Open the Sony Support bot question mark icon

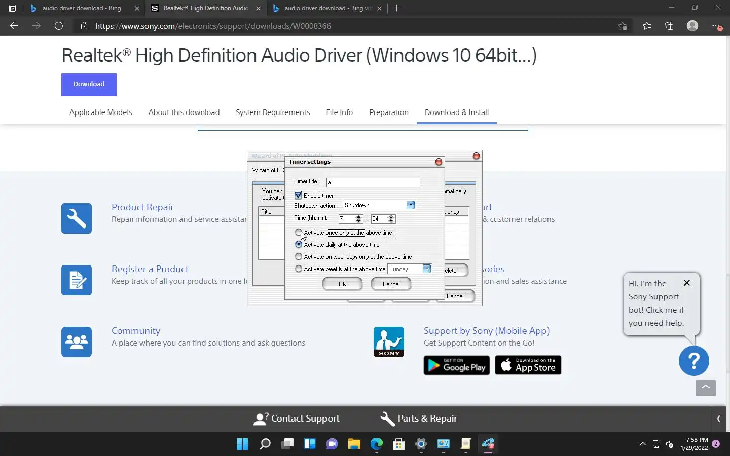click(694, 361)
